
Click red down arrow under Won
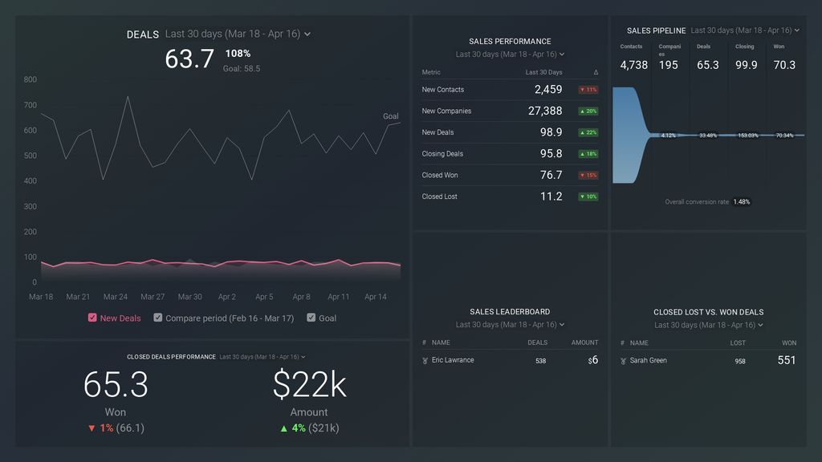click(x=92, y=428)
